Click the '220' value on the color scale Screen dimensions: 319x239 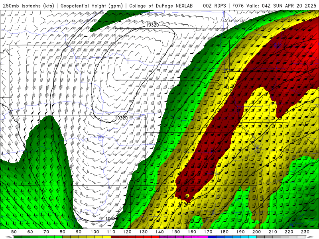tap(289, 232)
